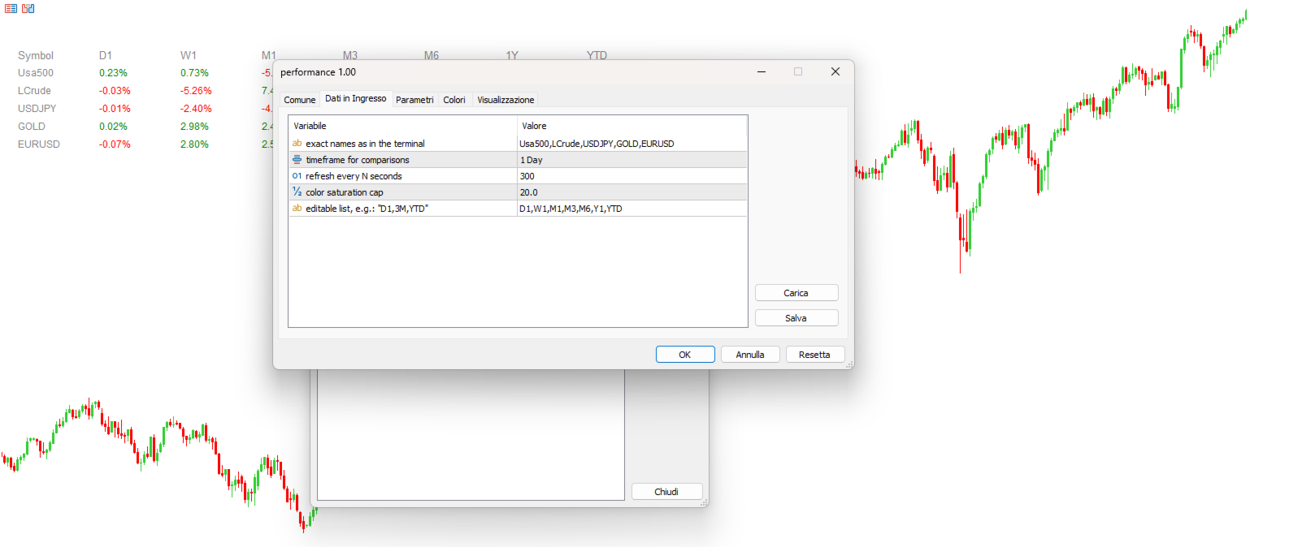Switch to the Colori tab
This screenshot has height=547, width=1289.
pyautogui.click(x=454, y=100)
